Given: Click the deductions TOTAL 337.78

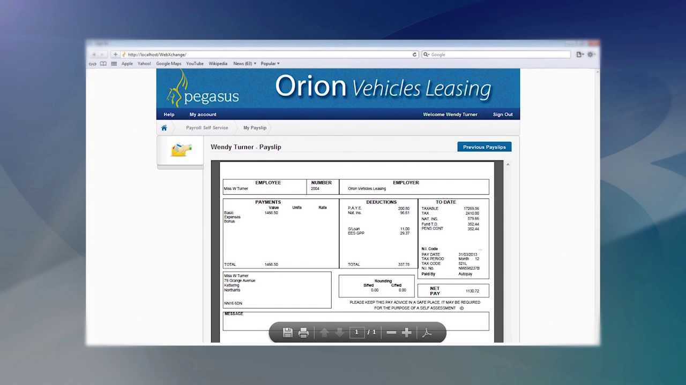Looking at the screenshot, I should (x=404, y=265).
